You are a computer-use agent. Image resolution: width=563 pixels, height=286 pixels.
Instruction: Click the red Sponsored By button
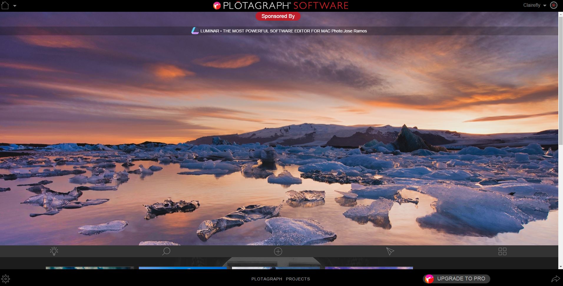(278, 16)
